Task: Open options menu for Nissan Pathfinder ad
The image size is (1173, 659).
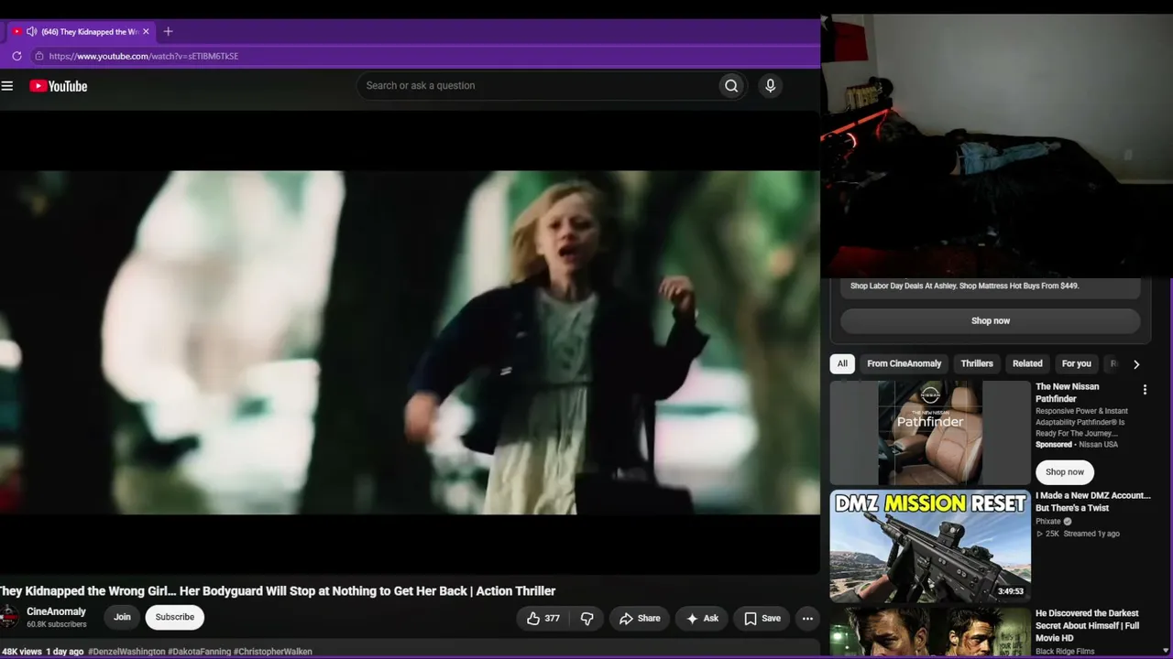Action: tap(1145, 390)
